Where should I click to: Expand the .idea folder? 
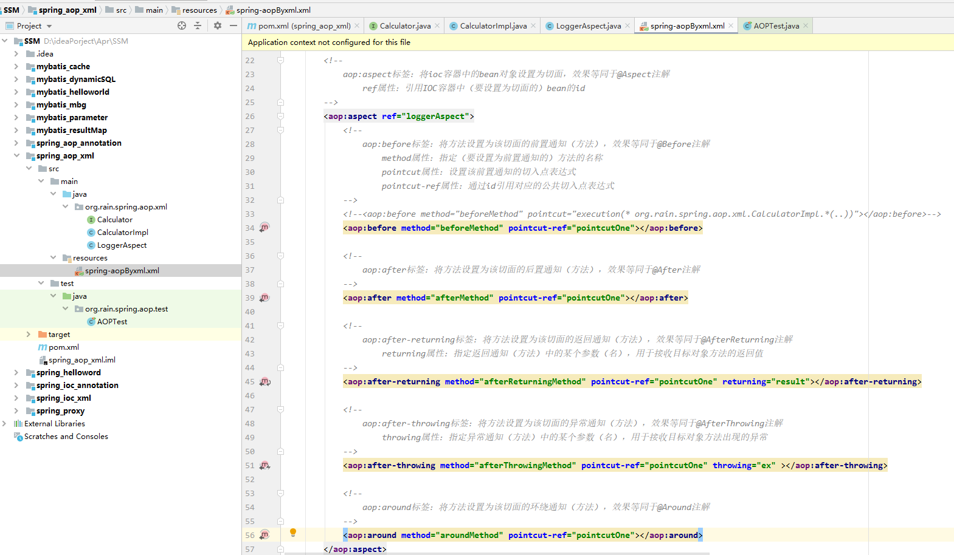16,53
